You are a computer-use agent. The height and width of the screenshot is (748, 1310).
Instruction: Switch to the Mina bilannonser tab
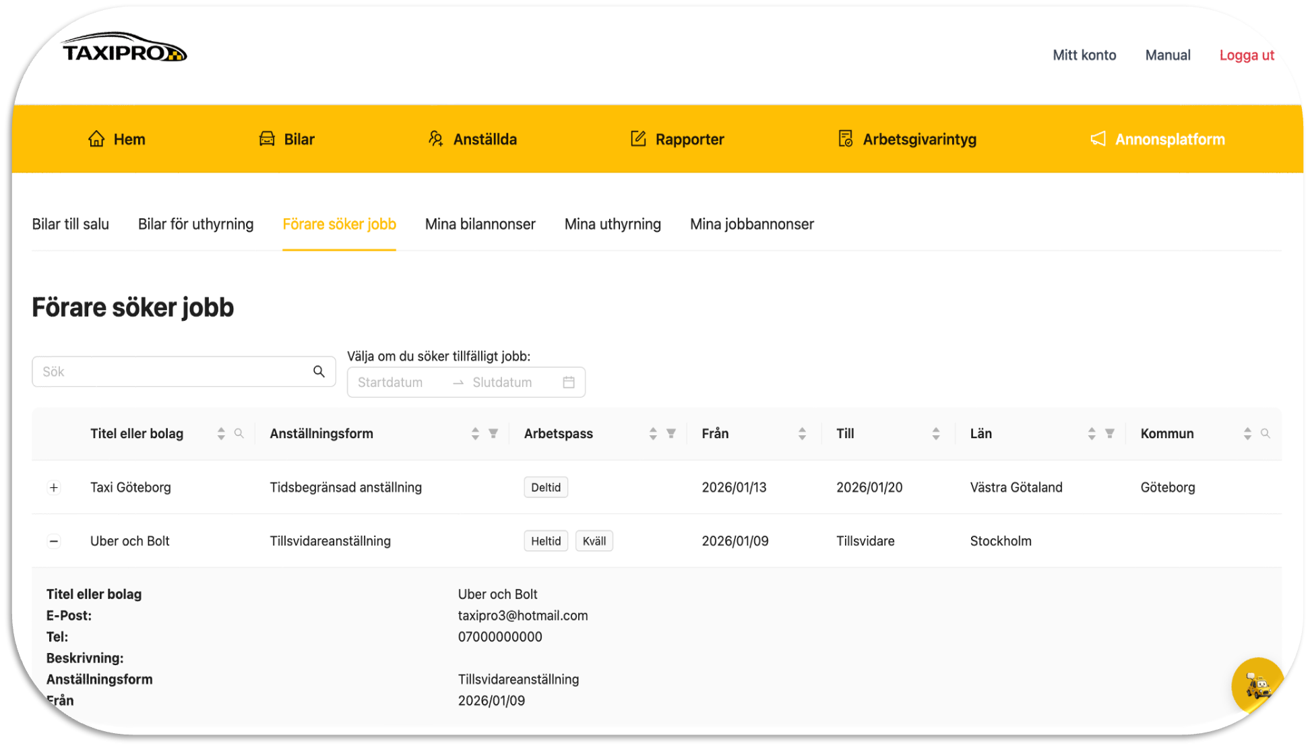(x=480, y=224)
